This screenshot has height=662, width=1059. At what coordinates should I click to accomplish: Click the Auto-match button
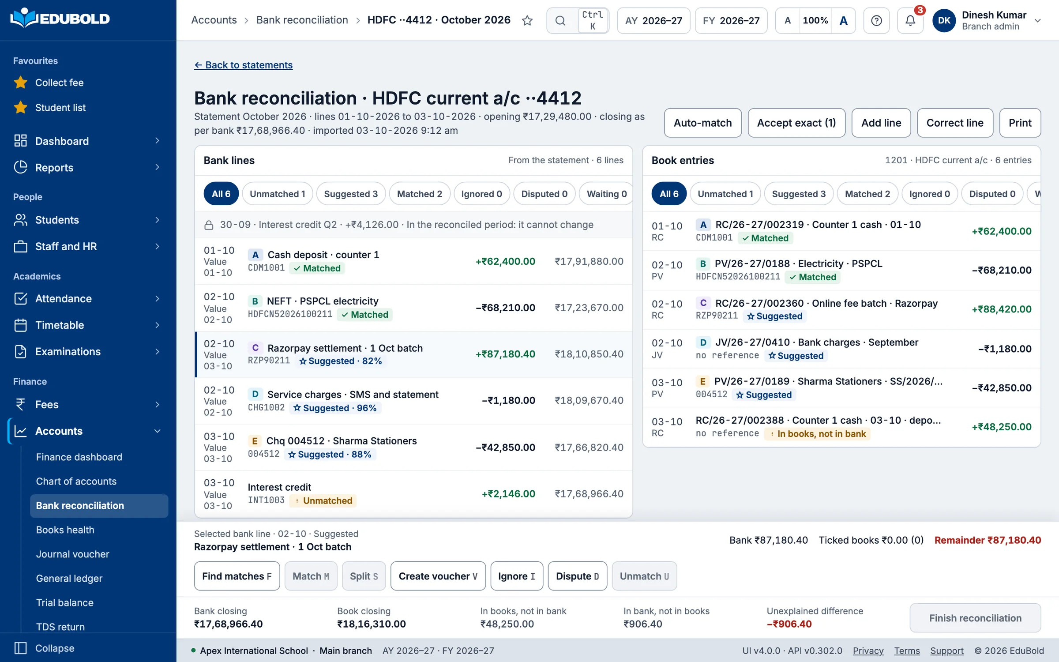point(702,123)
